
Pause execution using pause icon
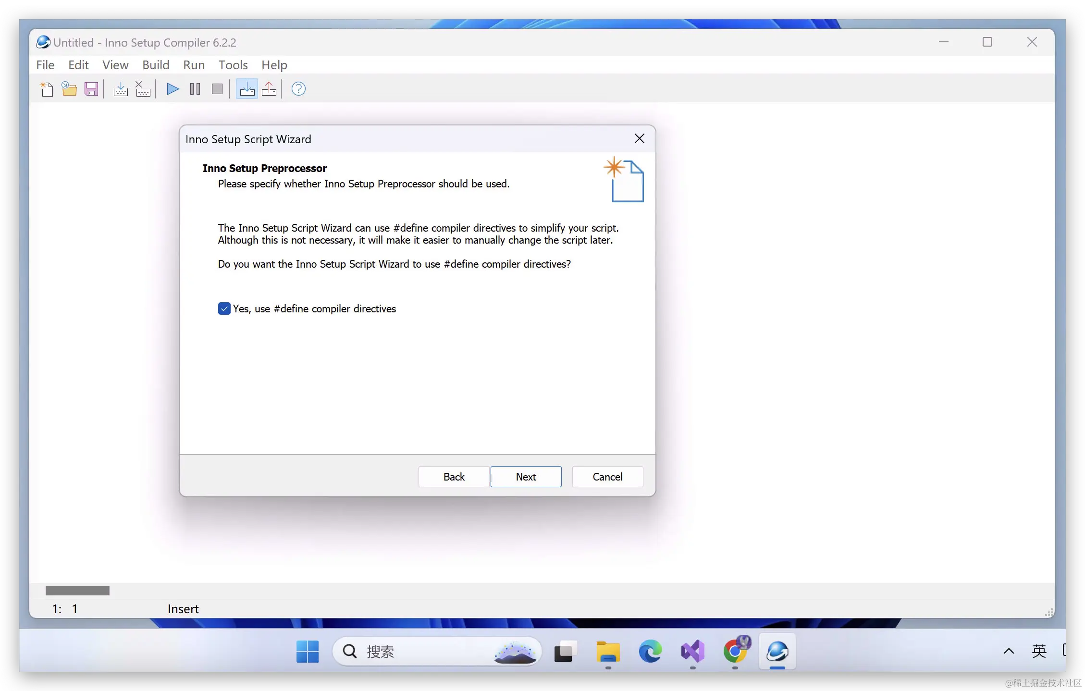pyautogui.click(x=195, y=89)
